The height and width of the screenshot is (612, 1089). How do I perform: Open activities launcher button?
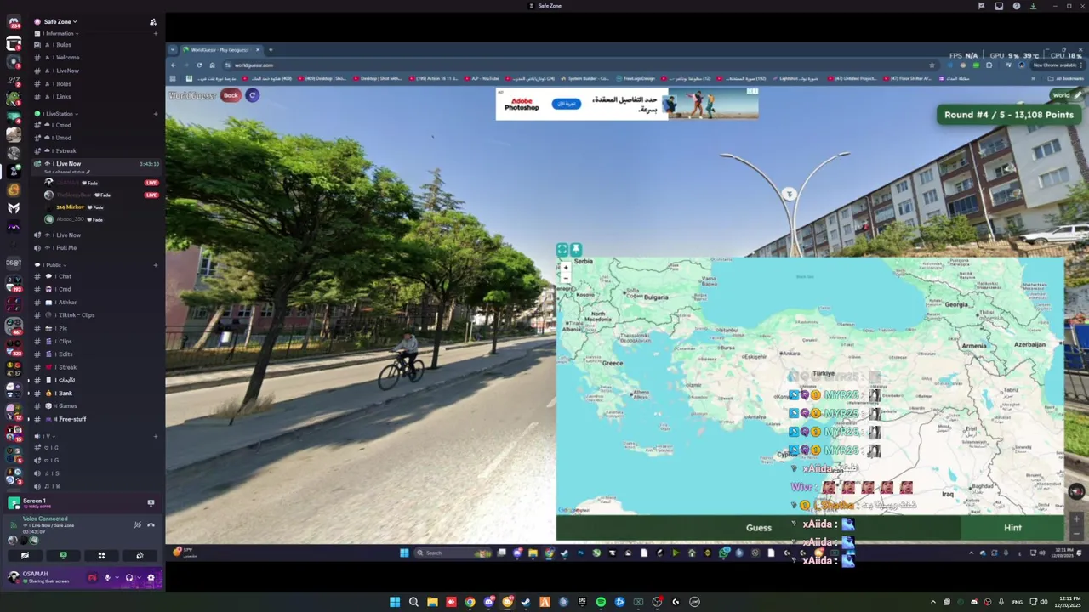(x=101, y=555)
